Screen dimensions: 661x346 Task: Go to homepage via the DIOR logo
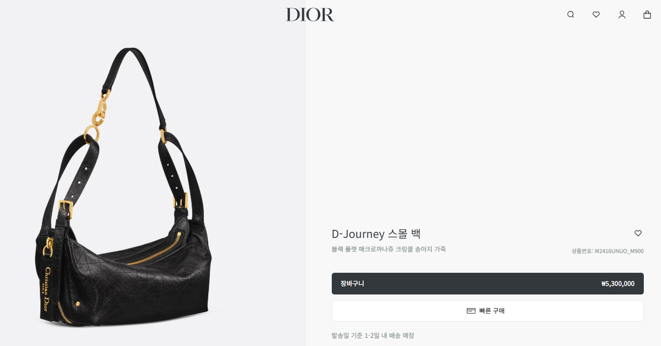pos(310,15)
